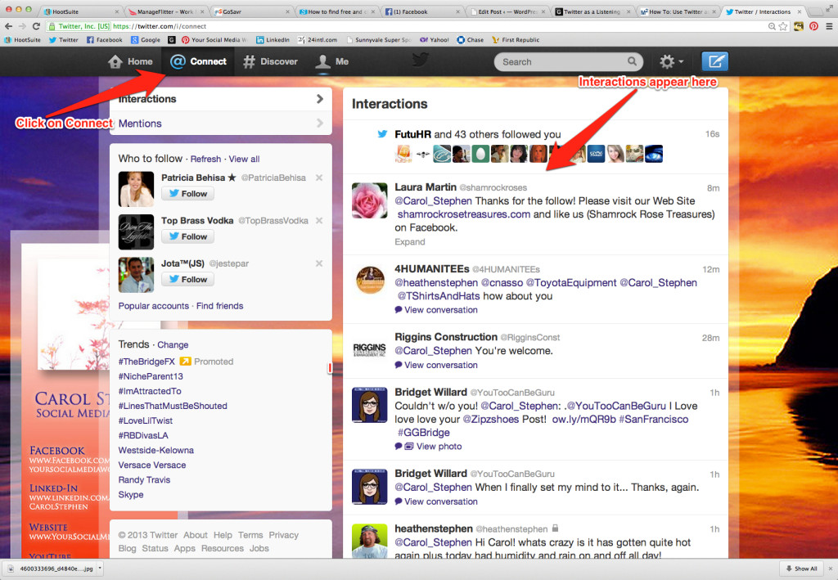This screenshot has width=838, height=580.
Task: Click the browser reload icon
Action: 36,26
